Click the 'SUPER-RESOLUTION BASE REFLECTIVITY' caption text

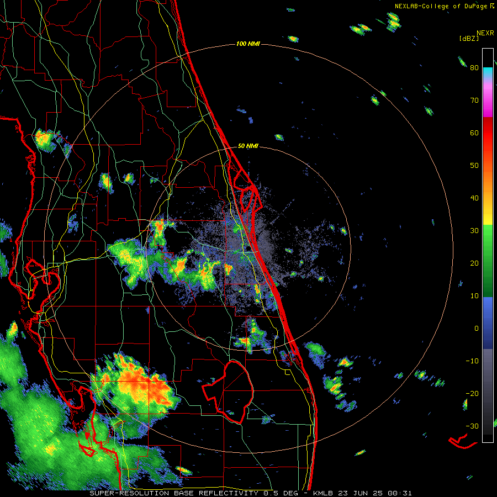[174, 493]
